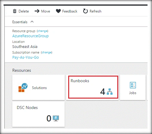Click the Southeast Asia location value
Image resolution: width=152 pixels, height=134 pixels.
pyautogui.click(x=25, y=46)
